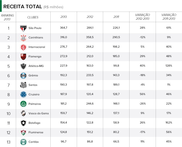182x147 pixels.
Task: Click the Atlético-MG club crest
Action: 23,66
